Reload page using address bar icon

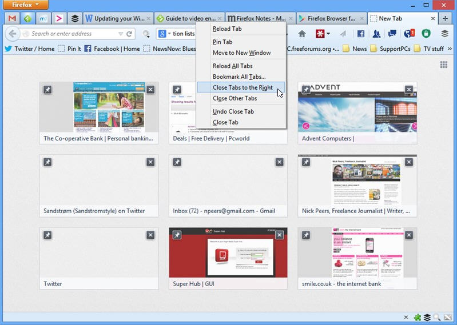coord(129,34)
